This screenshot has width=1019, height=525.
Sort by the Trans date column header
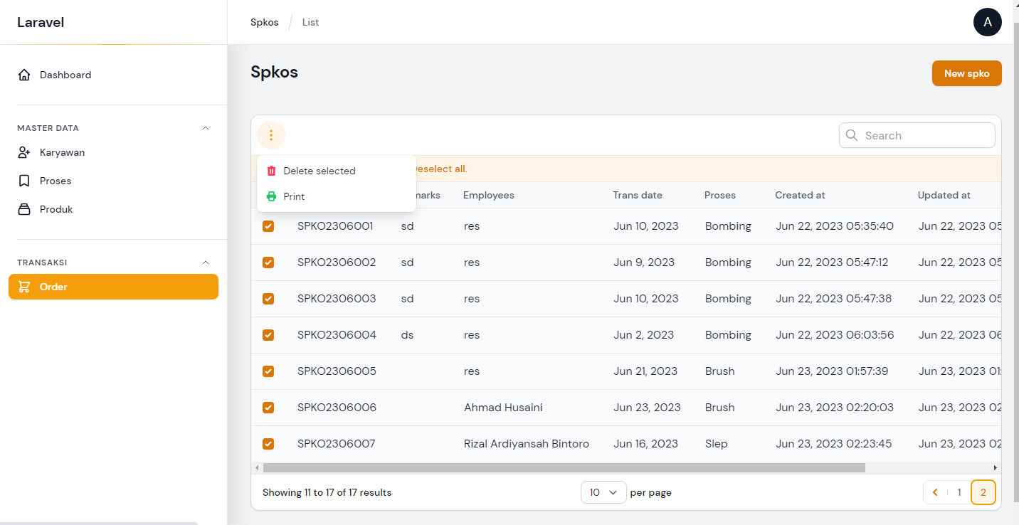click(x=638, y=195)
